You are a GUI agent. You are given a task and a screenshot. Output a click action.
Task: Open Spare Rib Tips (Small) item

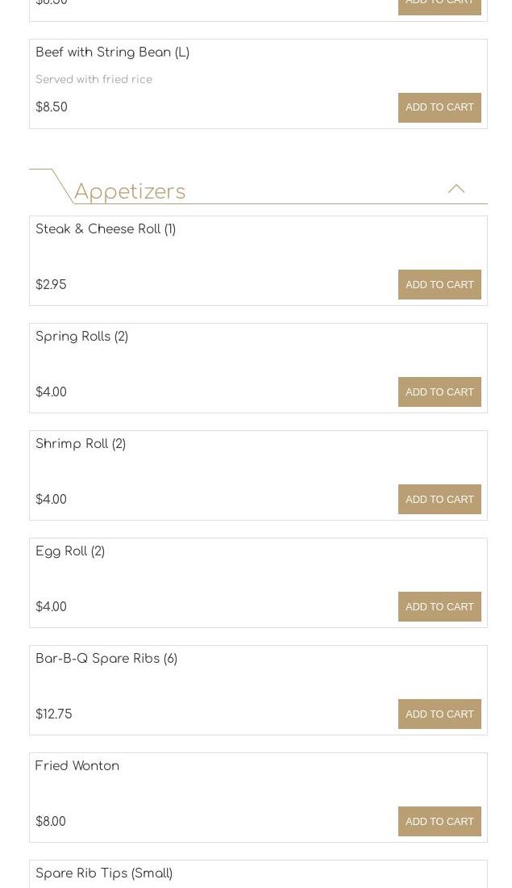click(x=104, y=873)
